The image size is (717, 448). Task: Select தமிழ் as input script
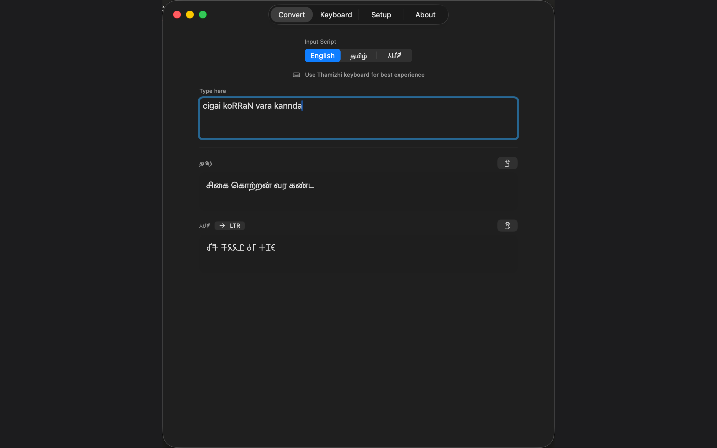[x=358, y=55]
